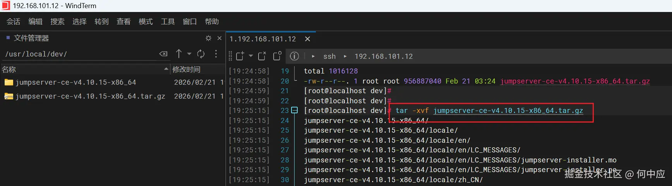
Task: Open the 工具 menu
Action: (168, 22)
